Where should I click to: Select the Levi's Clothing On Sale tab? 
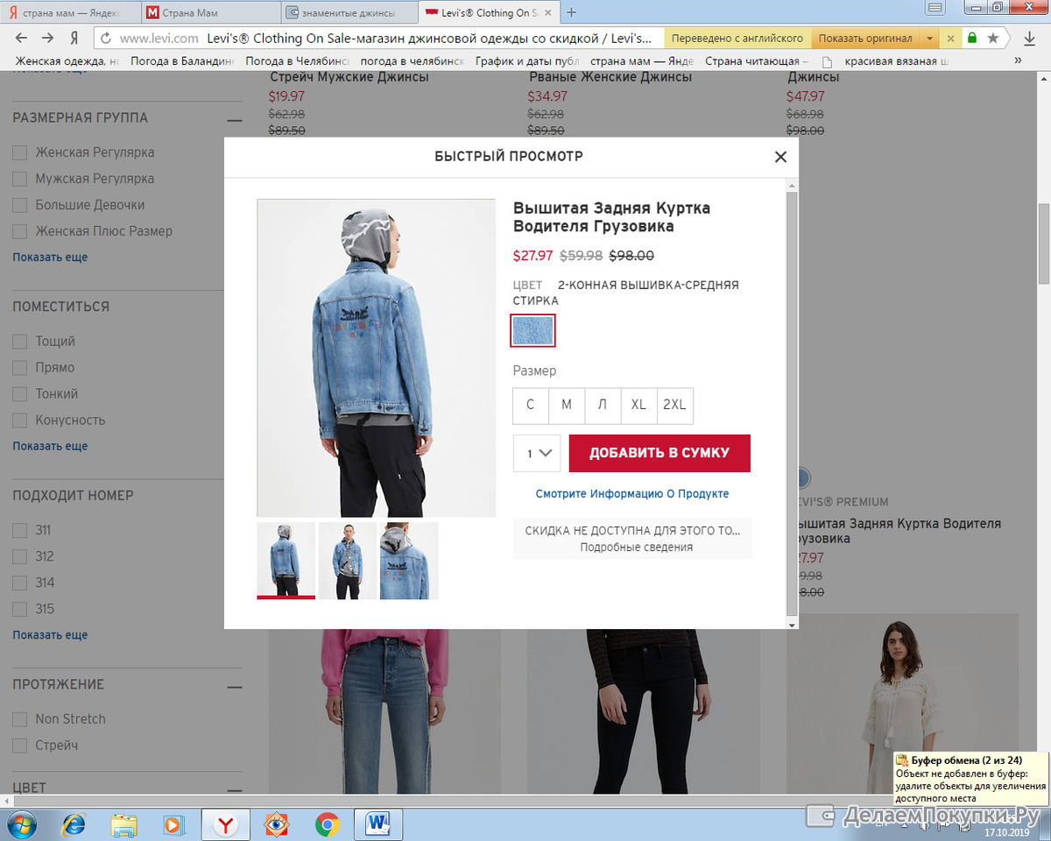(486, 13)
